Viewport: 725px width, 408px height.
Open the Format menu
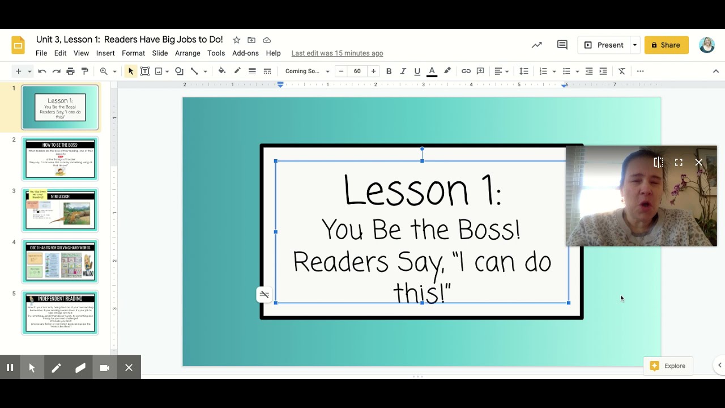pos(133,53)
